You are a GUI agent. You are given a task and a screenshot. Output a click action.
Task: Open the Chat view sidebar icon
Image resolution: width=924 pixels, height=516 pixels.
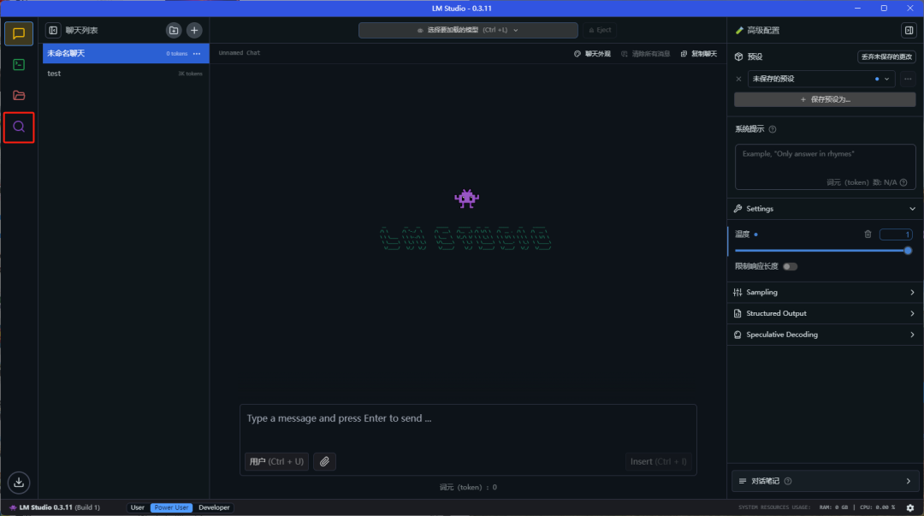click(19, 33)
